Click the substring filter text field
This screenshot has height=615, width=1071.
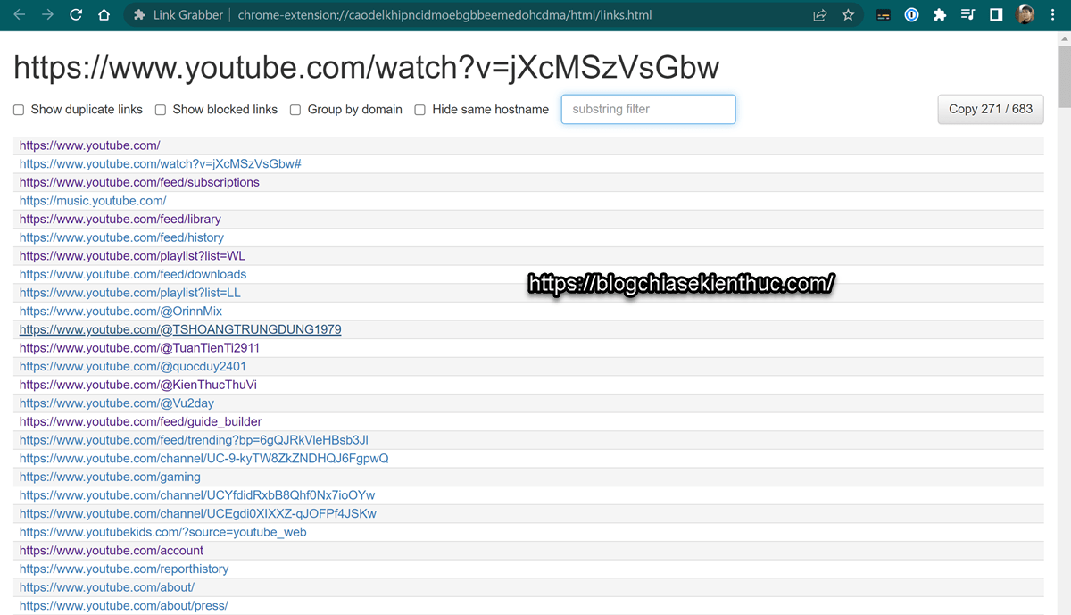(x=648, y=110)
